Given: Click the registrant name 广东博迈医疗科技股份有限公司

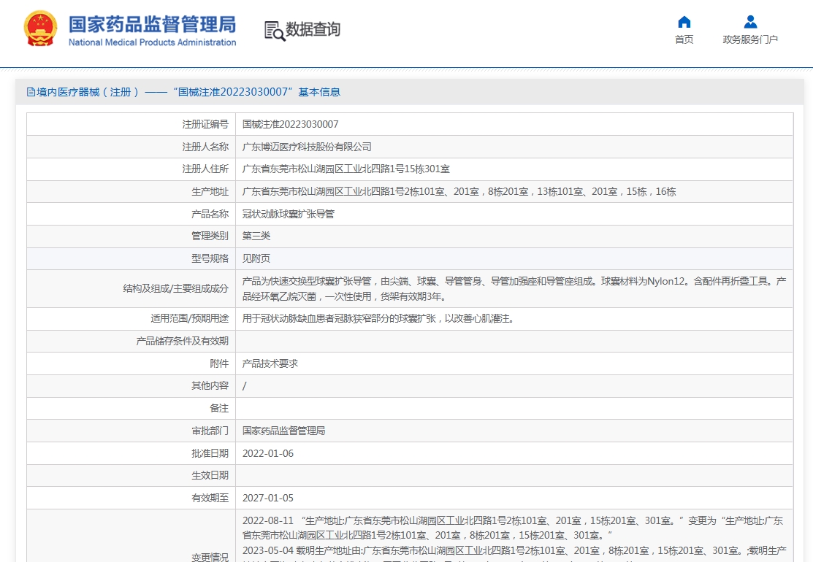Looking at the screenshot, I should click(x=307, y=147).
